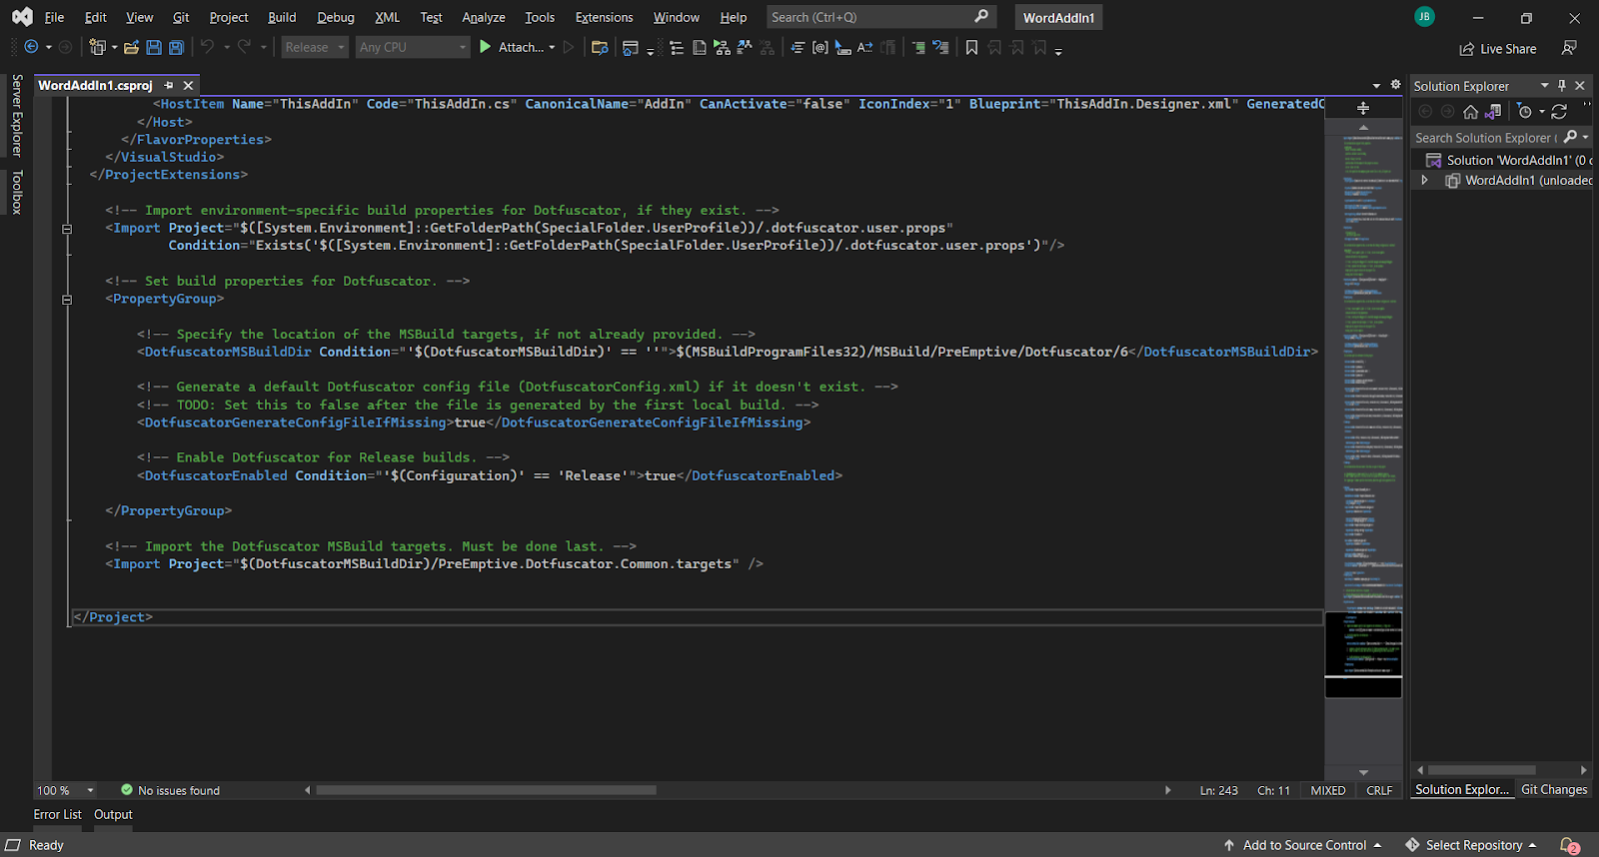Collapse the PropertyGroup outlining block

[x=67, y=299]
